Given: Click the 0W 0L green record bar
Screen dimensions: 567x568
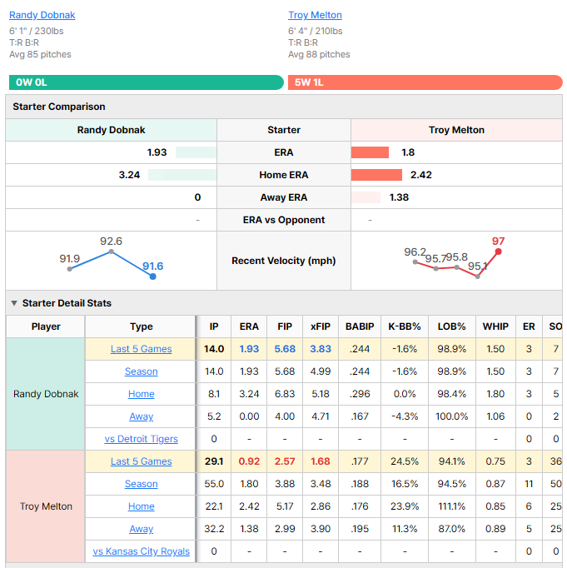Looking at the screenshot, I should (x=147, y=82).
